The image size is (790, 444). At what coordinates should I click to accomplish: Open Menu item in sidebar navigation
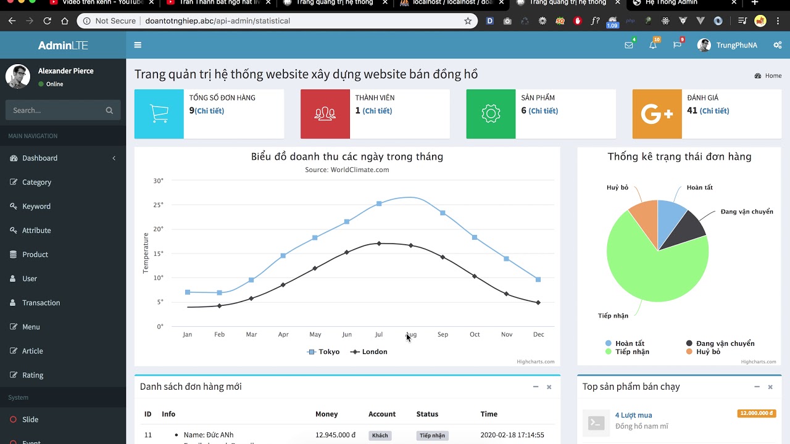63,327
